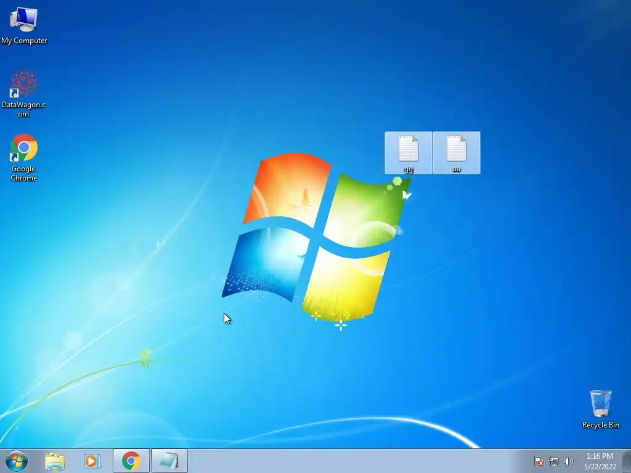The image size is (631, 473).
Task: Select the gg text file
Action: pos(408,153)
